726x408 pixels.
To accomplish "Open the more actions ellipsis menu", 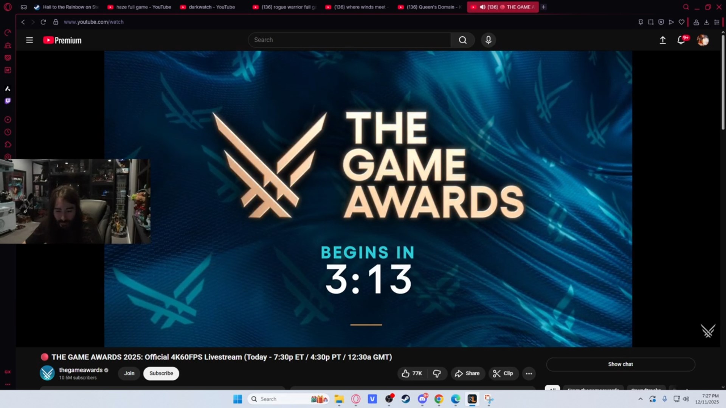I will [x=529, y=373].
